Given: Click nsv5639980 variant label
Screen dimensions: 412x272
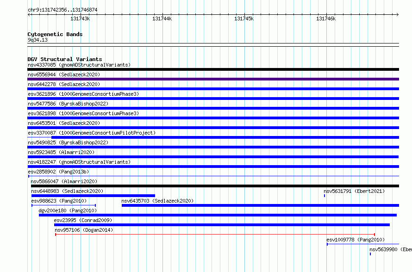Looking at the screenshot, I should (391, 249).
